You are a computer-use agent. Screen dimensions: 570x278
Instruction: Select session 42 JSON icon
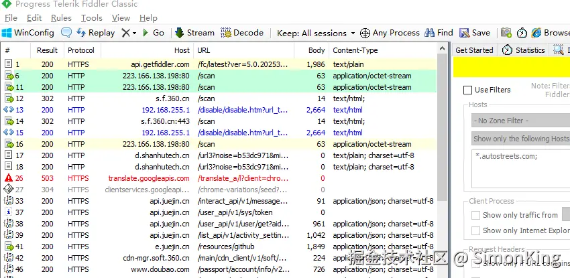click(8, 258)
